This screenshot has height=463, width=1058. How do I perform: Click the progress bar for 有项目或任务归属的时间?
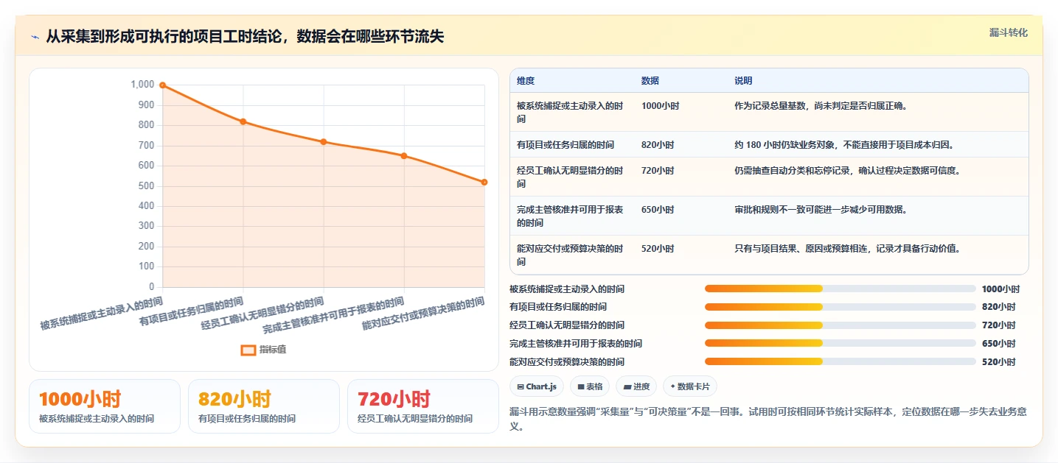(x=841, y=307)
